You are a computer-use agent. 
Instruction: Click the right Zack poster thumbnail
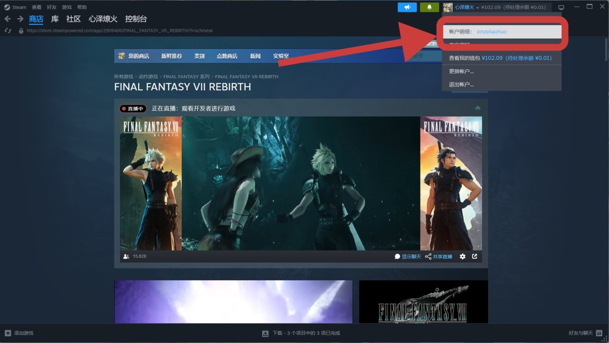451,184
